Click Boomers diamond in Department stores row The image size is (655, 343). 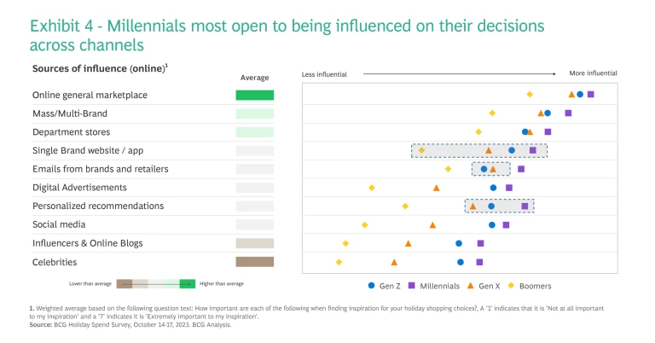click(478, 131)
